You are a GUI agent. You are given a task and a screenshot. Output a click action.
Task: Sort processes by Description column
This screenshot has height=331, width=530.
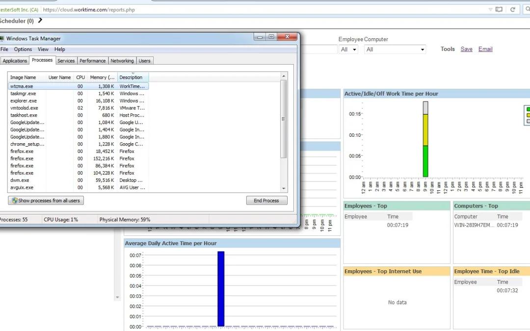(133, 77)
